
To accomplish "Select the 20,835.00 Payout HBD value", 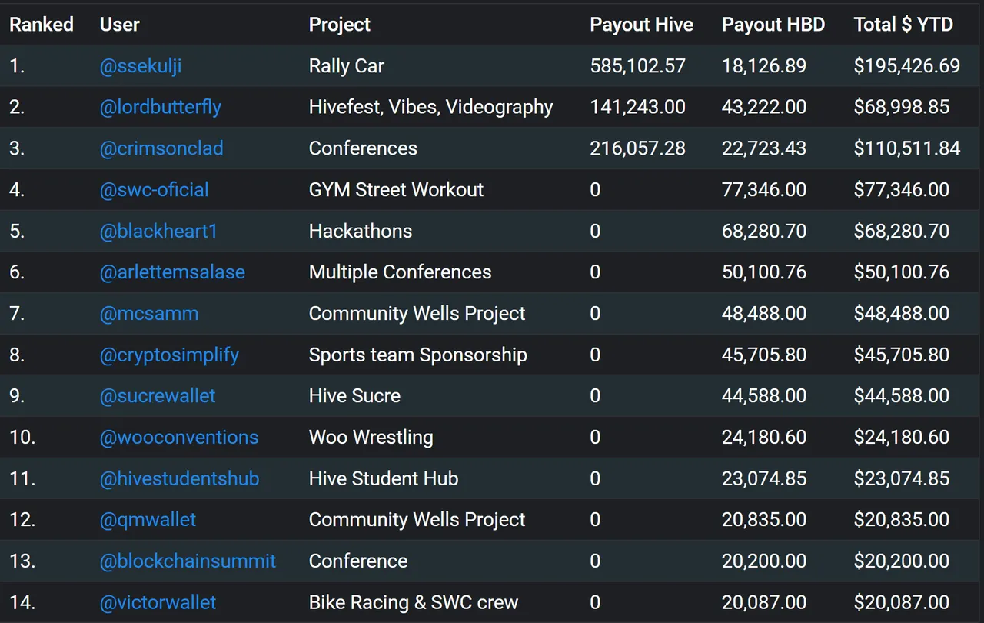I will click(764, 520).
